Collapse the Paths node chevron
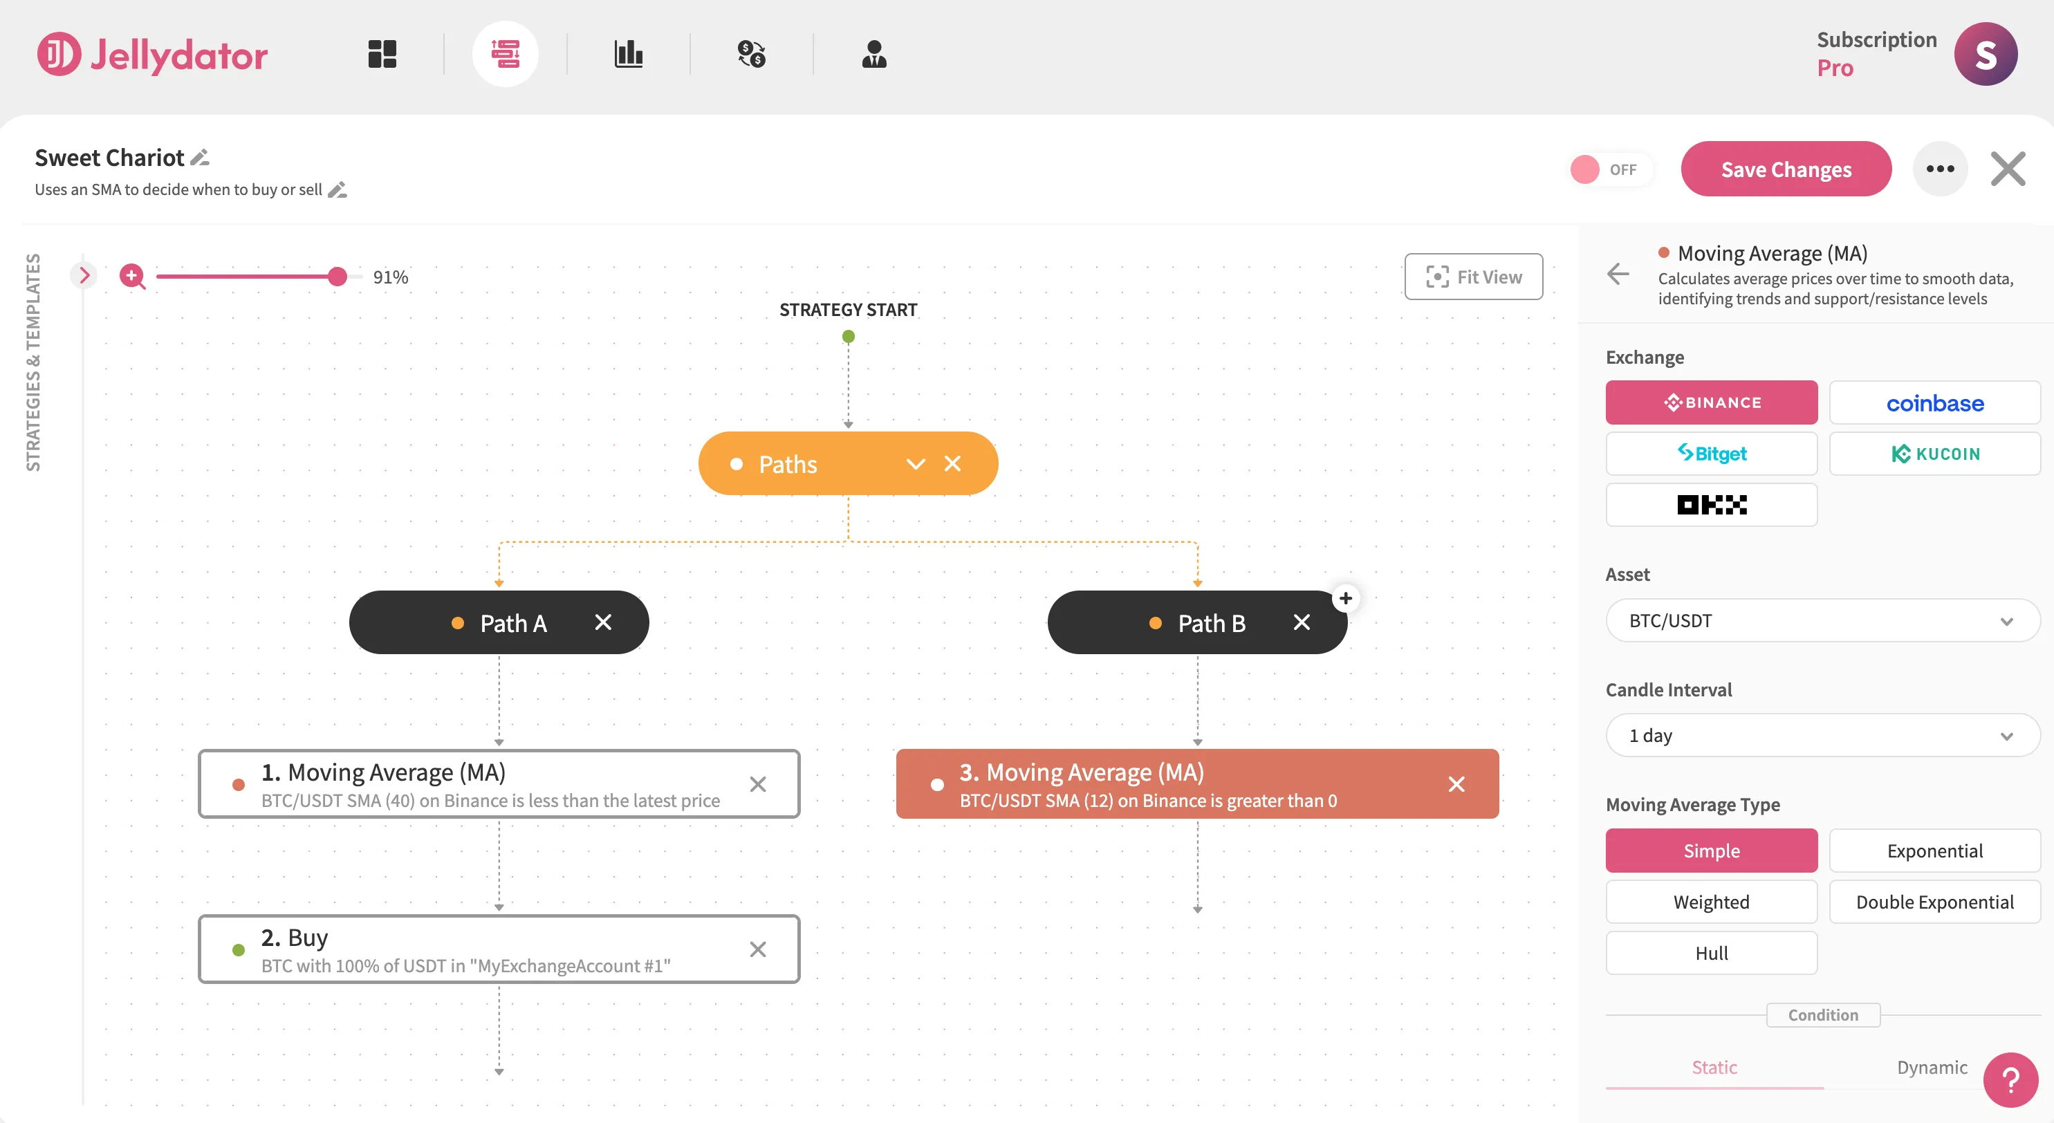 [914, 463]
